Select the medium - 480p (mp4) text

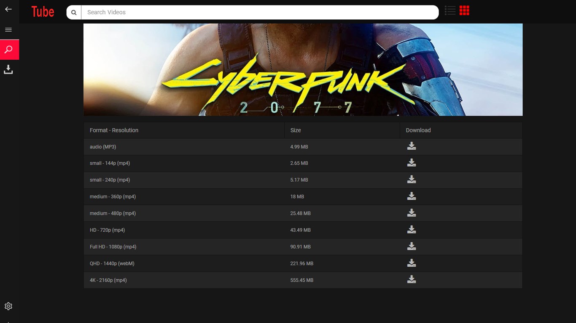pos(113,214)
